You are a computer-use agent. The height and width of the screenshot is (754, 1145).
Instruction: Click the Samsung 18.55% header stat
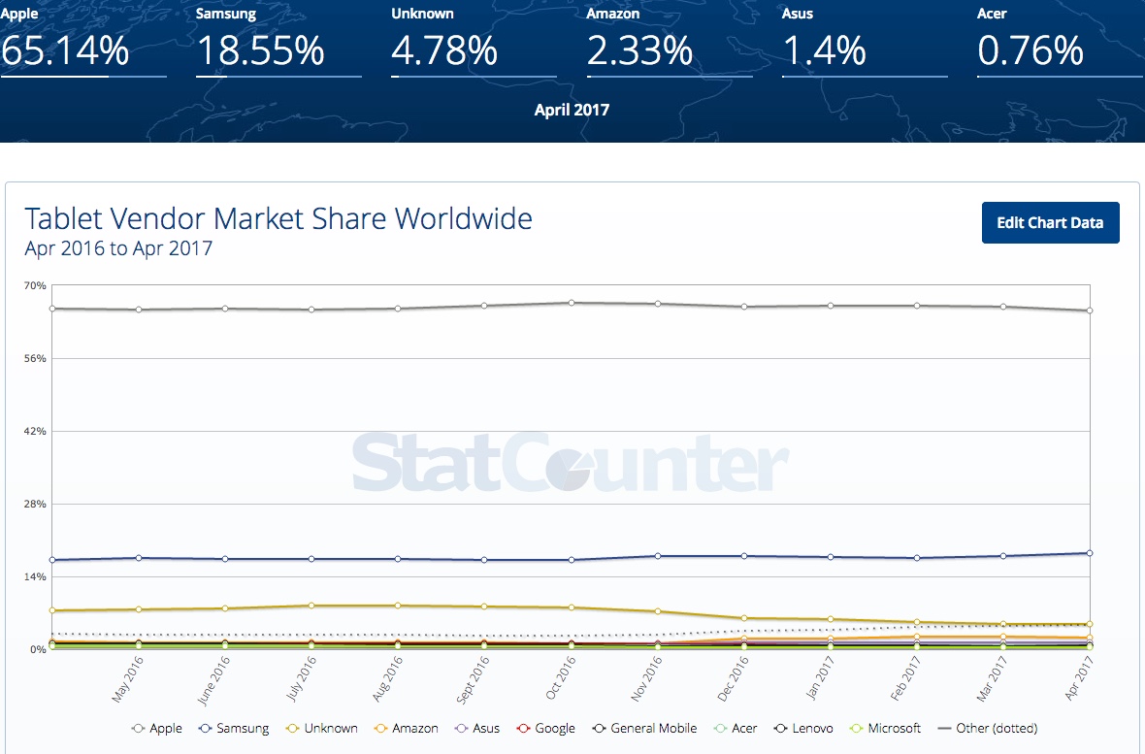[278, 41]
